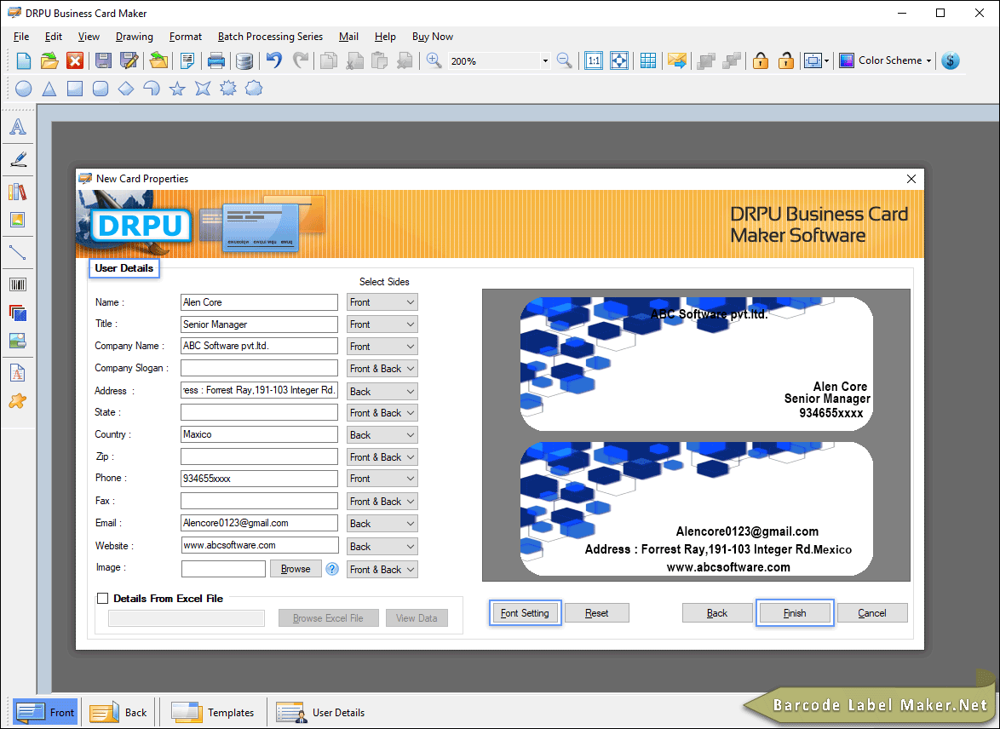Select the diamond shape tool
Viewport: 1000px width, 729px height.
(x=126, y=89)
